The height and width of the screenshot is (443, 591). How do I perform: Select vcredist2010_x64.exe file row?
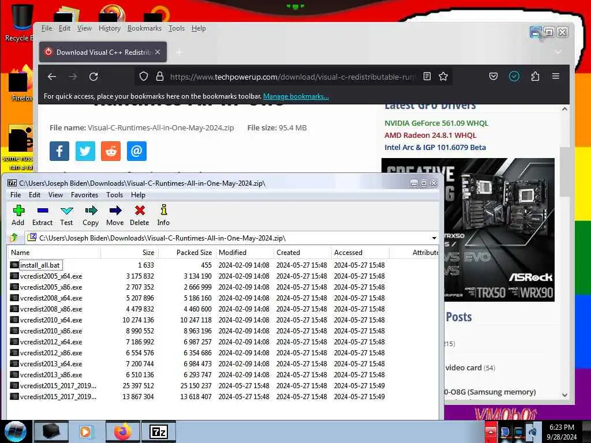[x=223, y=320]
